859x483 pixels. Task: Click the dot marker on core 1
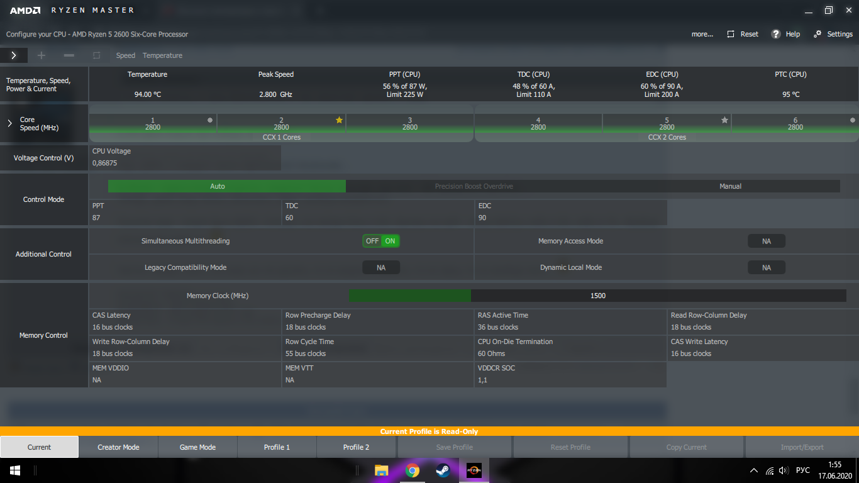210,119
